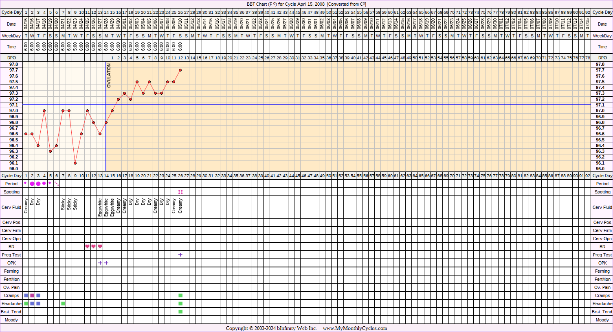Click the 5:00 time entry on day 9
The image size is (613, 332).
tap(75, 47)
